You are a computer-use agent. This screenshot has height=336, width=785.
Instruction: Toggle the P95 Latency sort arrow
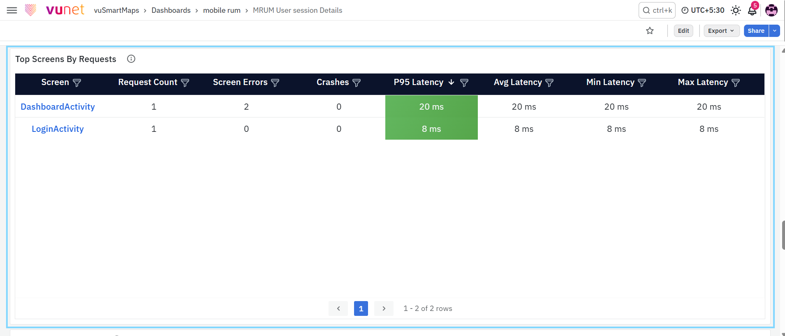click(451, 82)
